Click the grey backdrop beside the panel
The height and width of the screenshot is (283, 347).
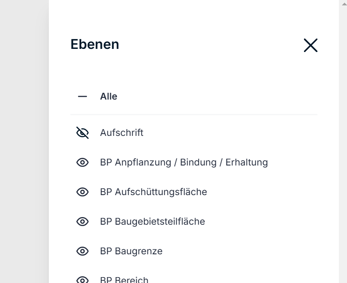(x=24, y=142)
